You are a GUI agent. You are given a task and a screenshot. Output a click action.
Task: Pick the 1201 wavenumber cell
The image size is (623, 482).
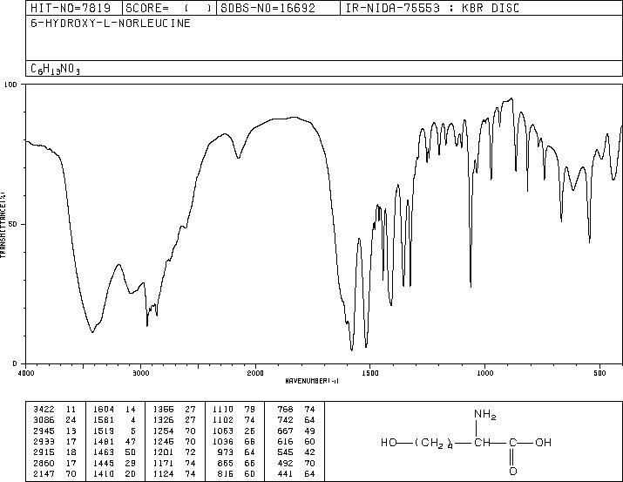[x=163, y=452]
